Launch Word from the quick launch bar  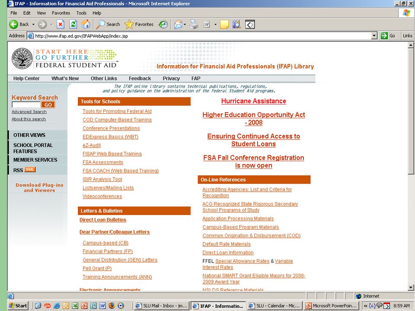[102, 306]
